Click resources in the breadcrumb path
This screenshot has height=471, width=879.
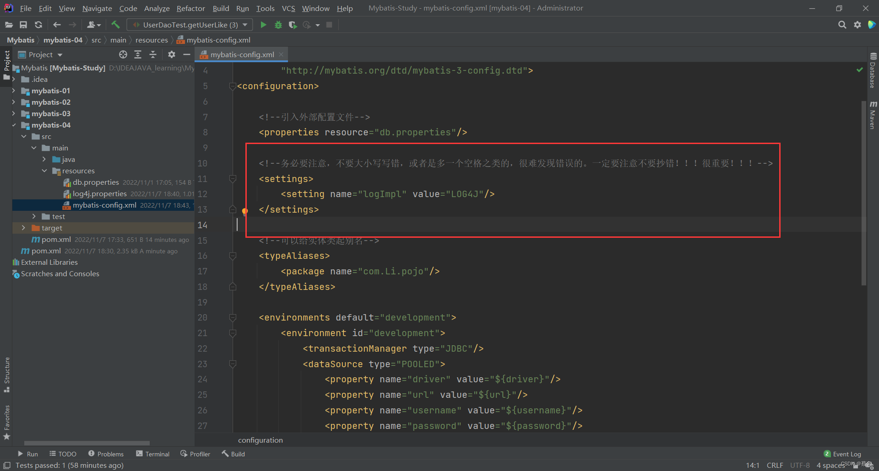tap(152, 40)
